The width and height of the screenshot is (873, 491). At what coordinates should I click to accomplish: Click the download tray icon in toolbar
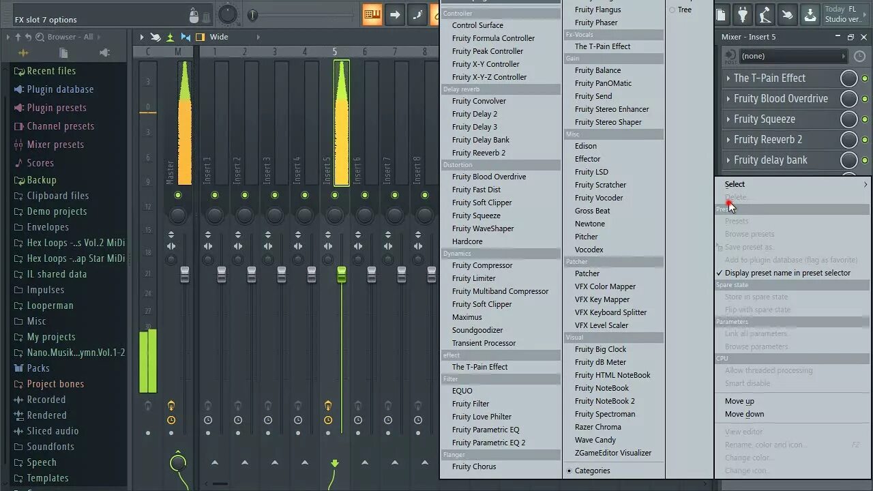pos(810,14)
